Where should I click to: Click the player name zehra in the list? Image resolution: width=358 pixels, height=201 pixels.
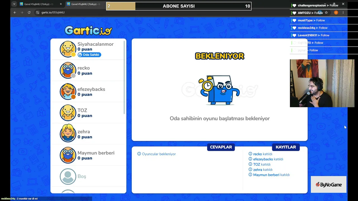coord(84,131)
